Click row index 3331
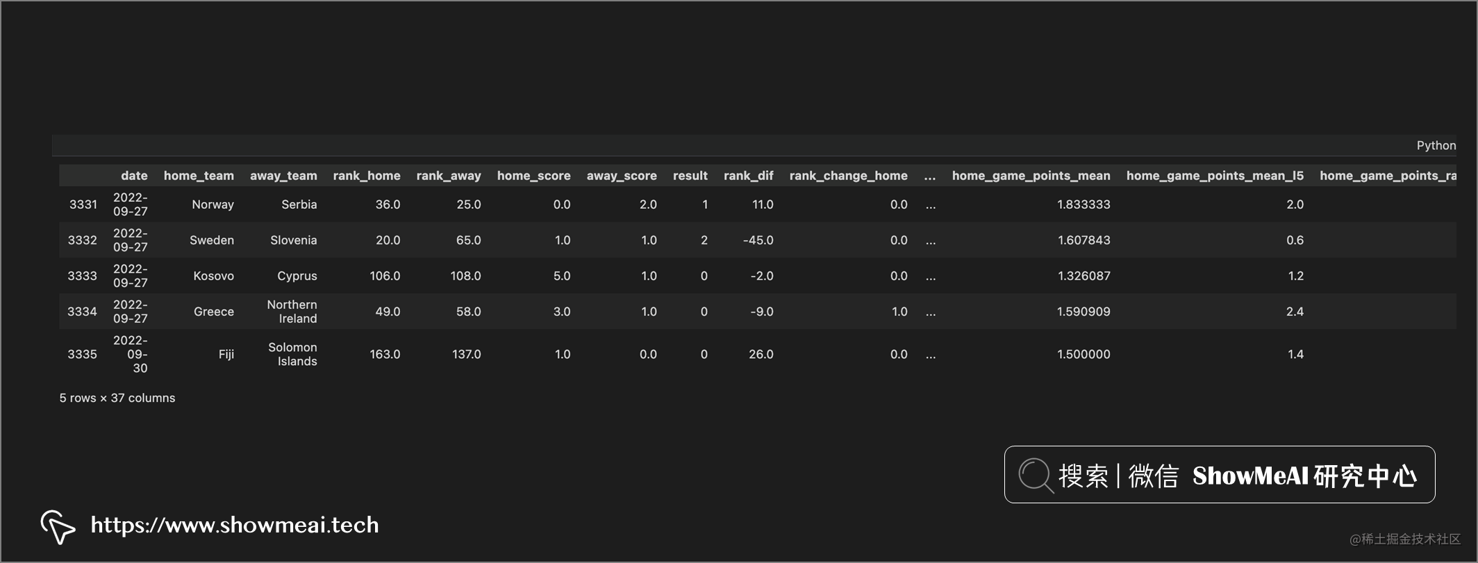The height and width of the screenshot is (563, 1478). point(83,204)
